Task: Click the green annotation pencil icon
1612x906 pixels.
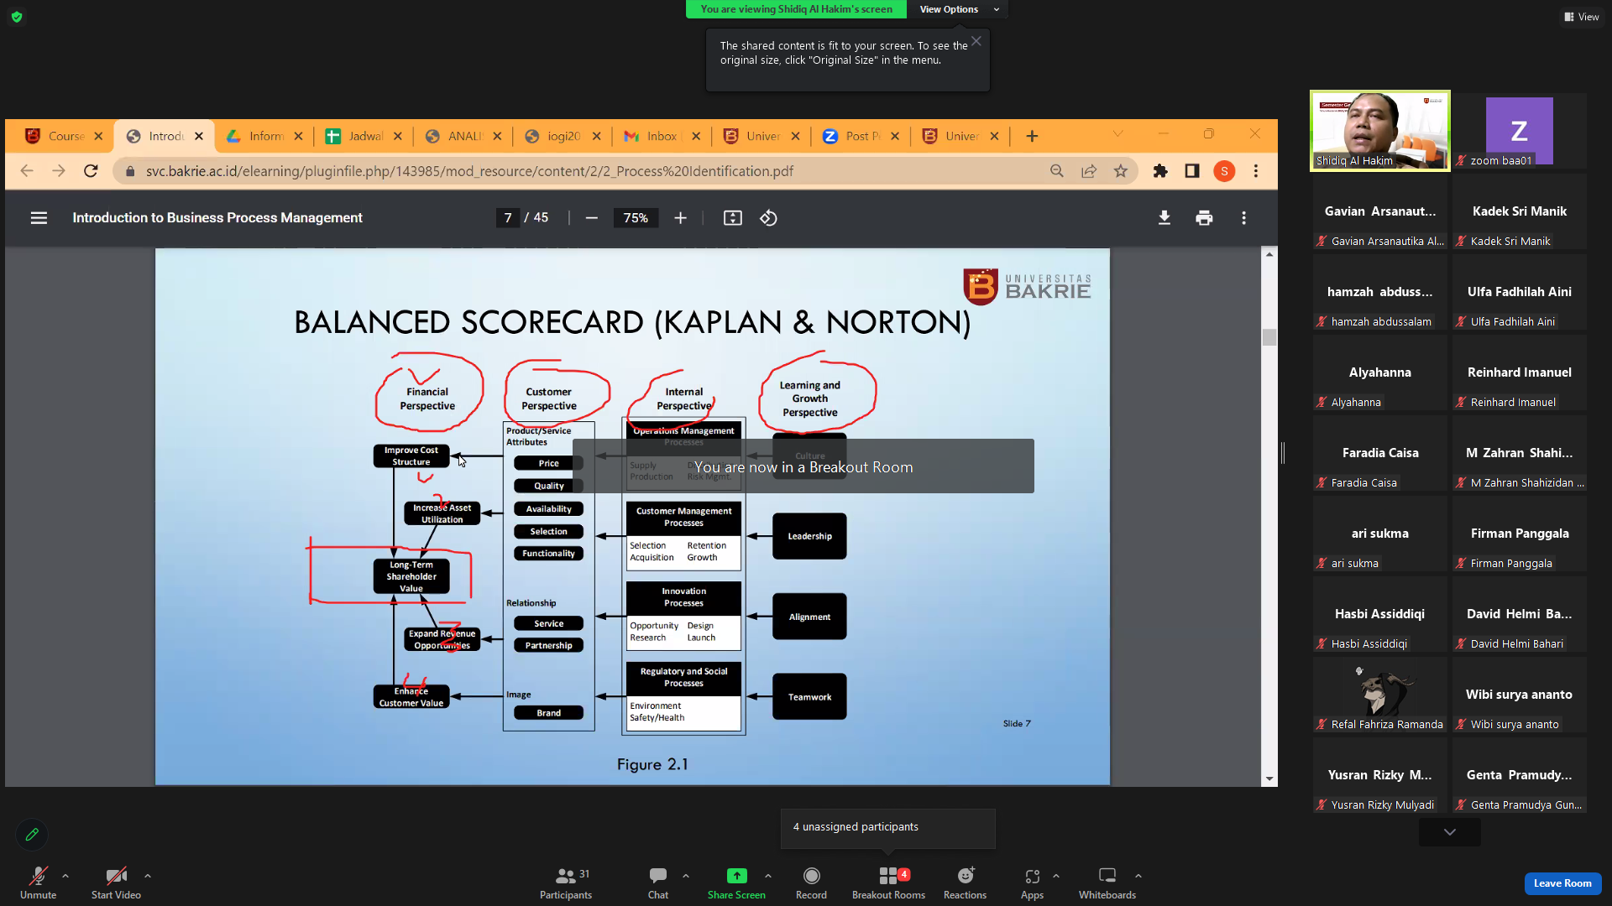Action: 32,835
